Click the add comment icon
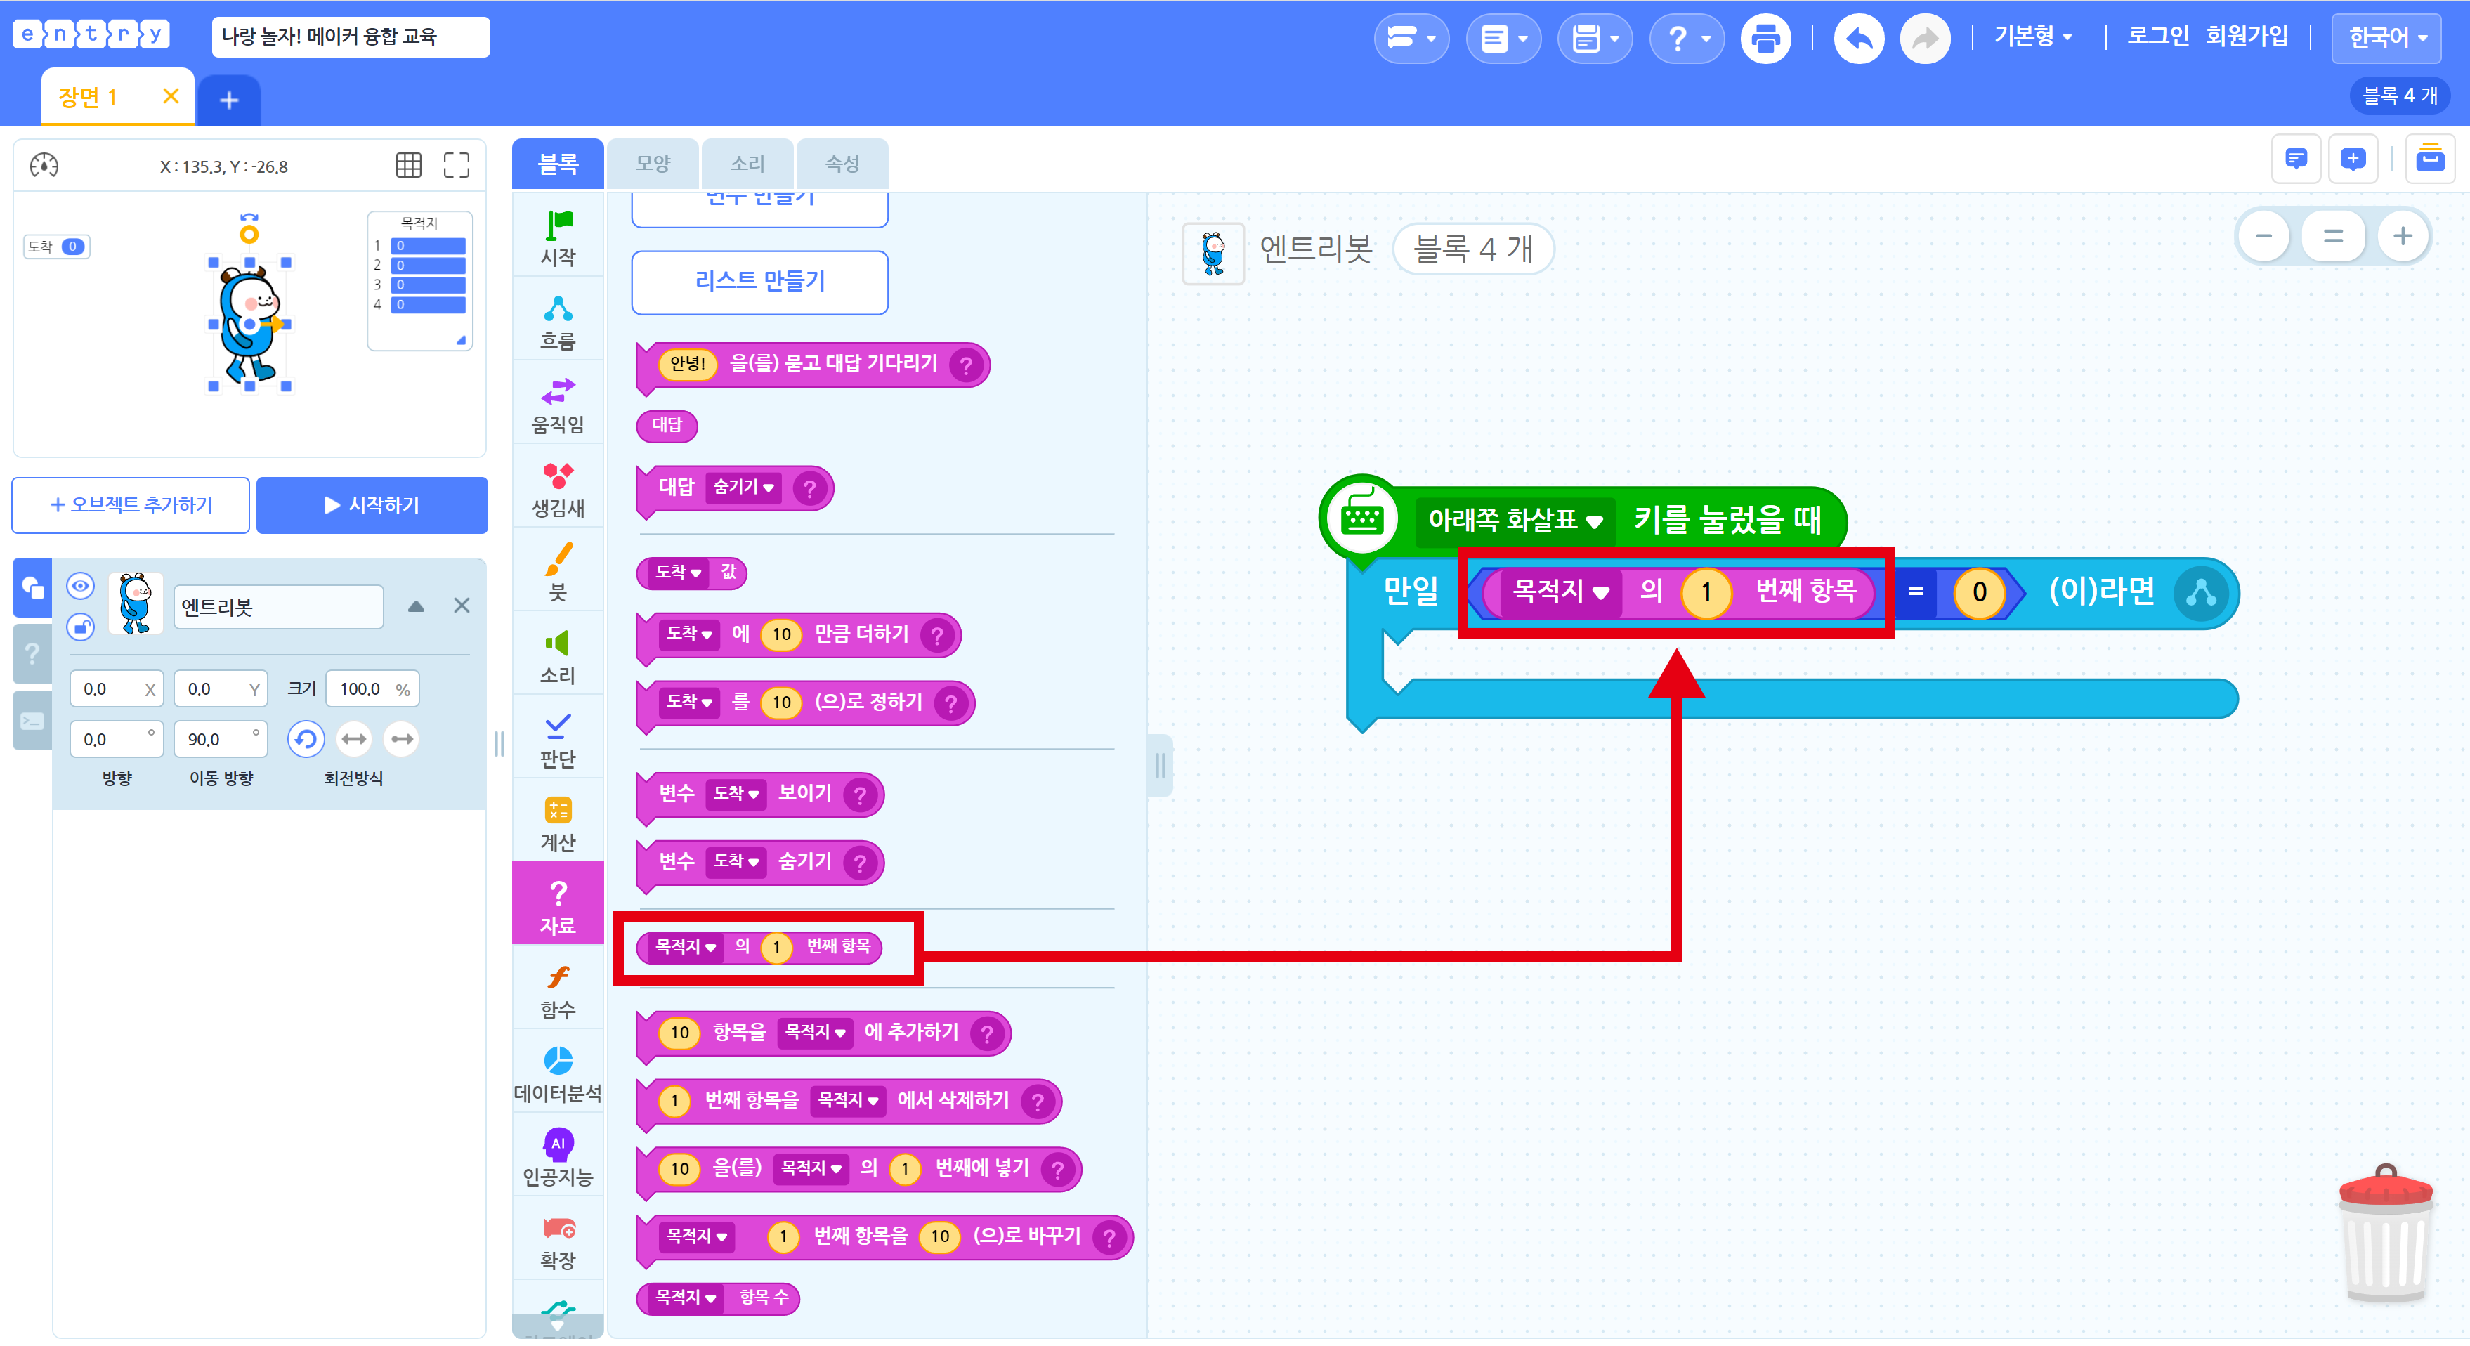 coord(2353,158)
